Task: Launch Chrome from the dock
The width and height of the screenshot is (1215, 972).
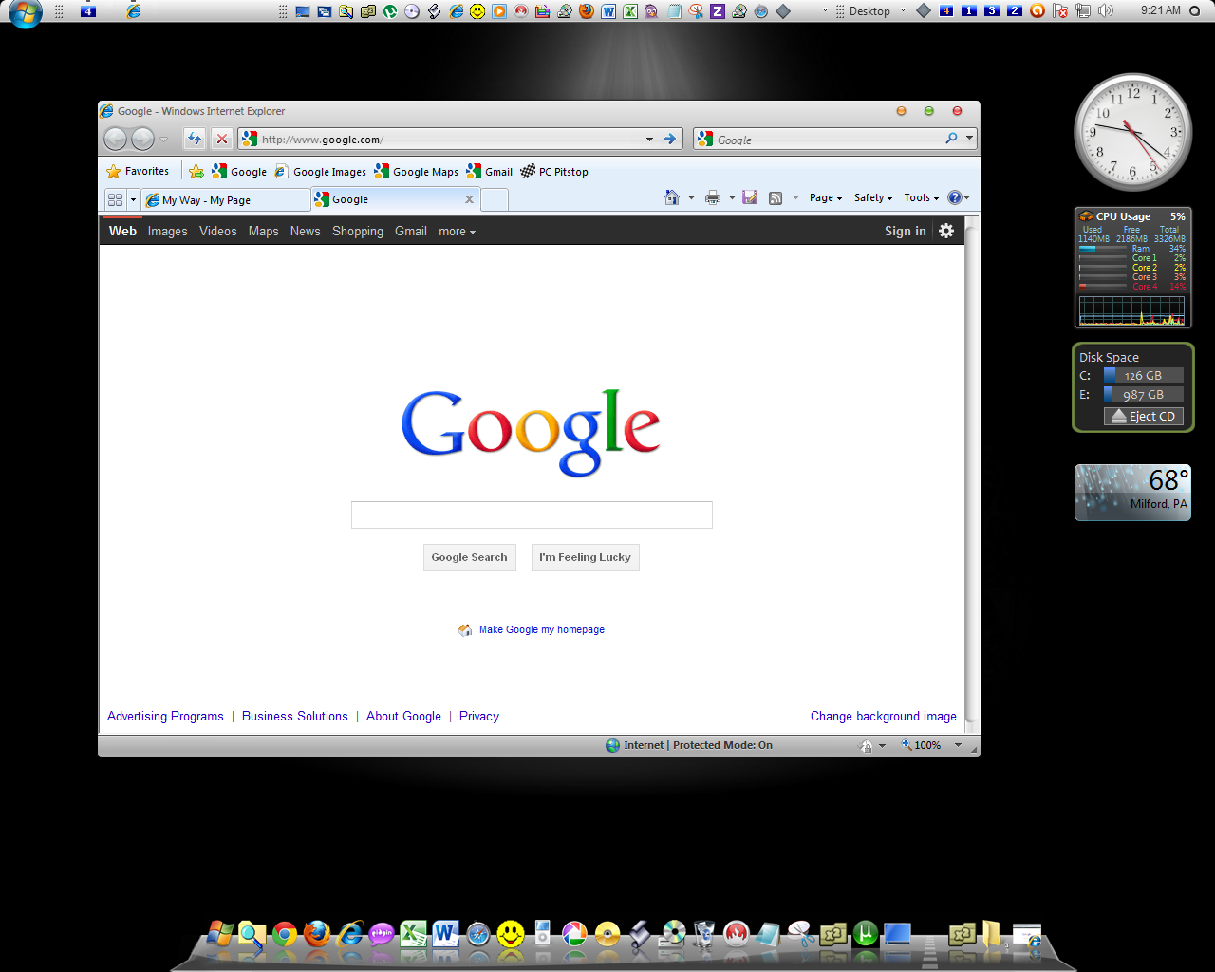Action: point(285,935)
